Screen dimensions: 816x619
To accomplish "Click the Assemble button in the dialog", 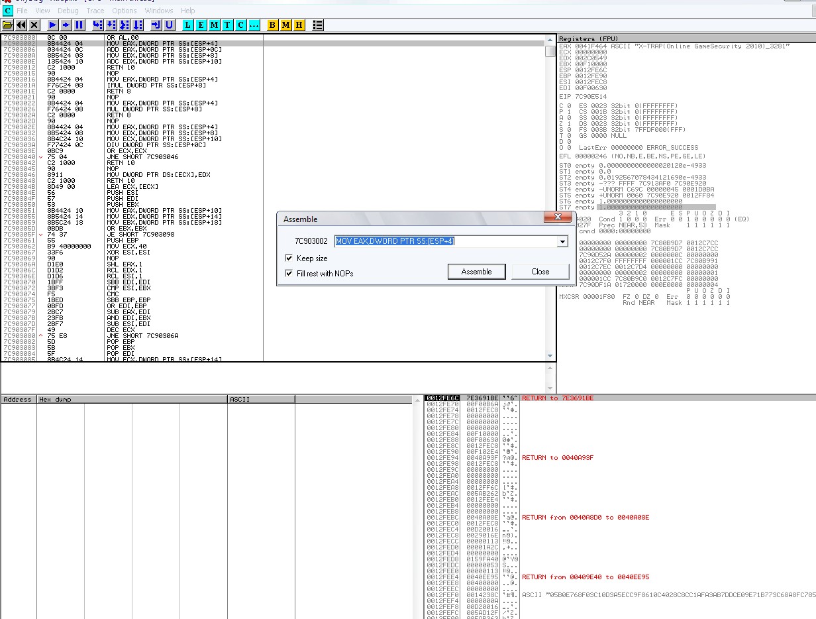I will (476, 272).
